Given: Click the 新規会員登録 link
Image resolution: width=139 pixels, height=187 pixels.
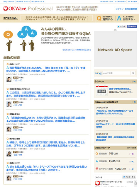Looking at the screenshot, I should click(131, 9).
